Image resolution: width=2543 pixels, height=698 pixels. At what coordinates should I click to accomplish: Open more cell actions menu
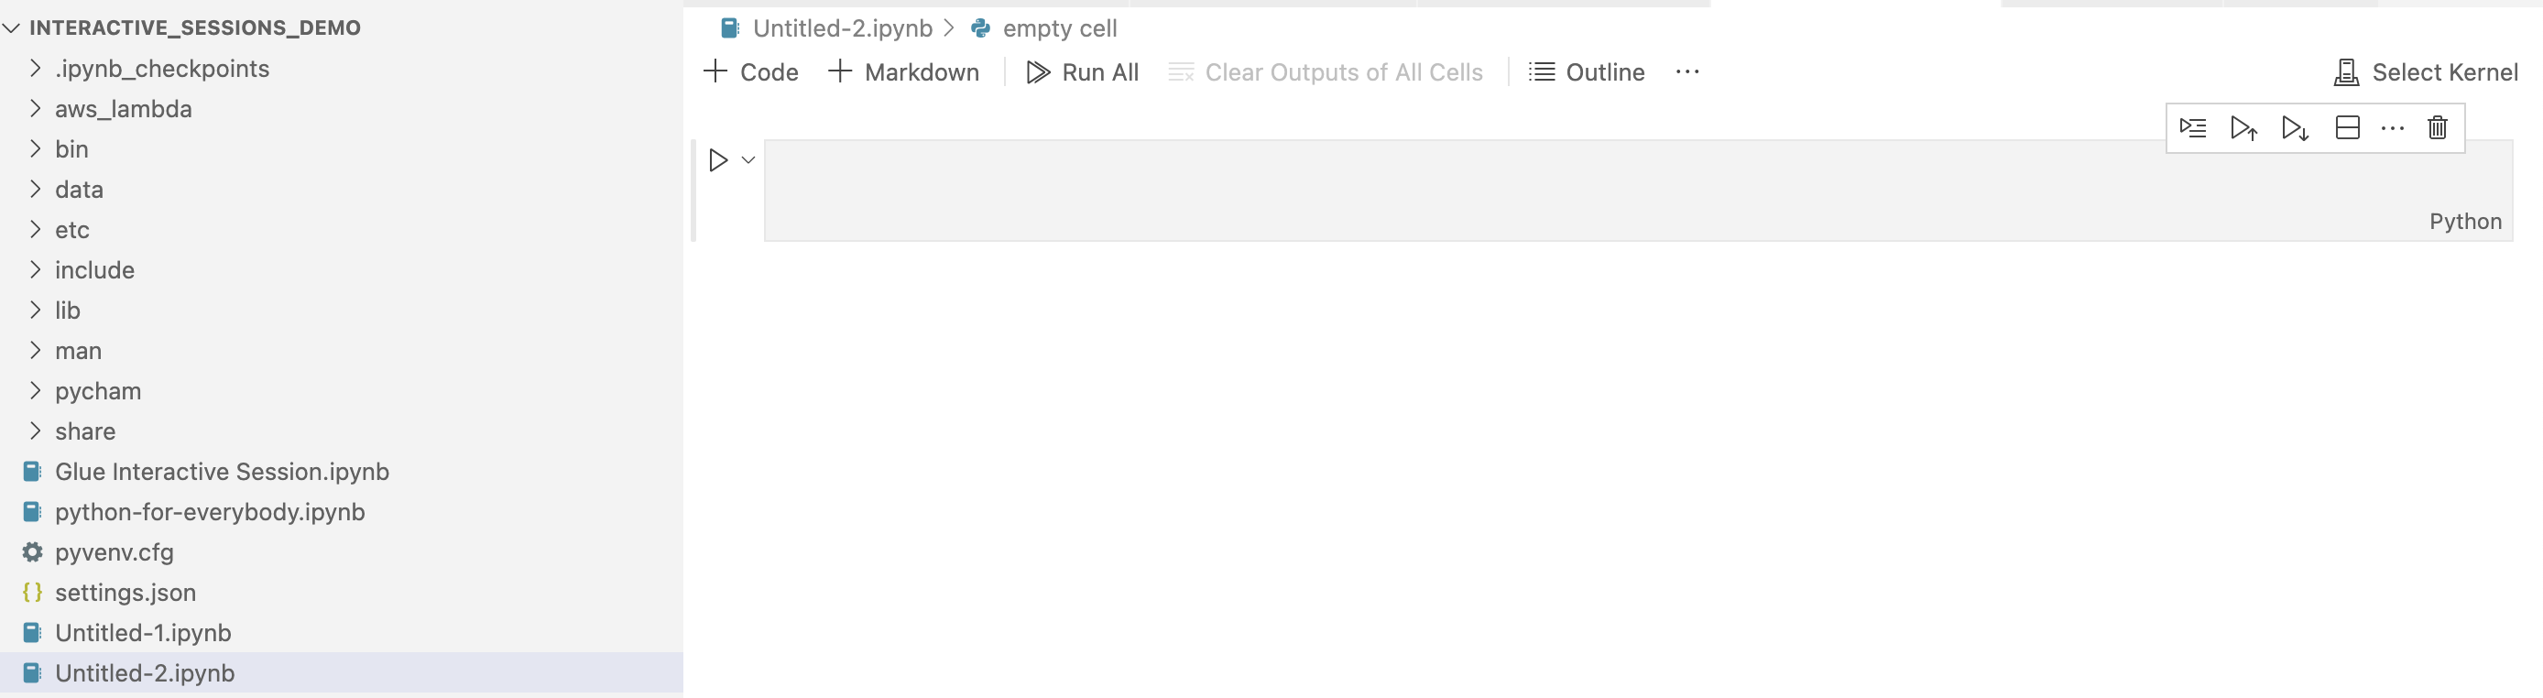2392,127
